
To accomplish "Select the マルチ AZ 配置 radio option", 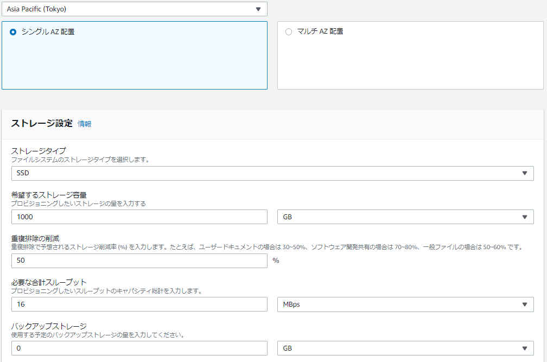I will (x=289, y=31).
